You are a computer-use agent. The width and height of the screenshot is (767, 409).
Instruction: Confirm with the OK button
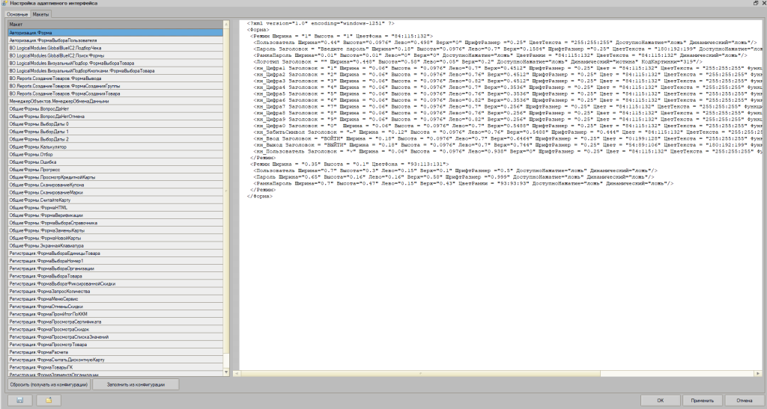click(660, 400)
